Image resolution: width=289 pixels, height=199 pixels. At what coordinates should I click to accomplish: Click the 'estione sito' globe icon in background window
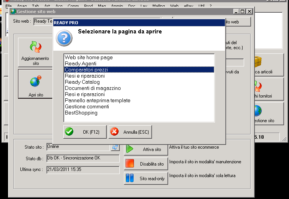[x=258, y=111]
